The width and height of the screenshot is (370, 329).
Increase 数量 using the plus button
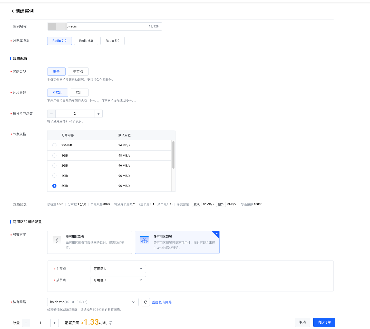point(54,323)
